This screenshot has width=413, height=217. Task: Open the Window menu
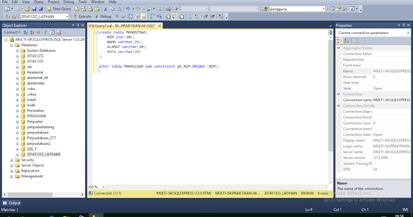[x=98, y=2]
